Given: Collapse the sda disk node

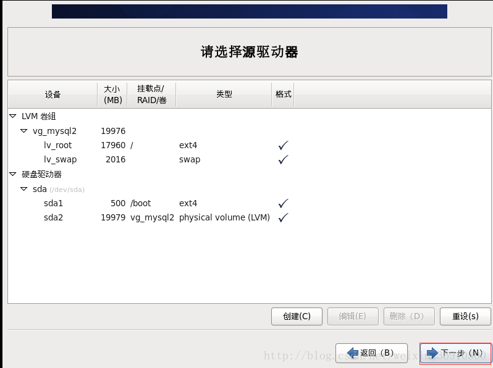Looking at the screenshot, I should click(24, 189).
